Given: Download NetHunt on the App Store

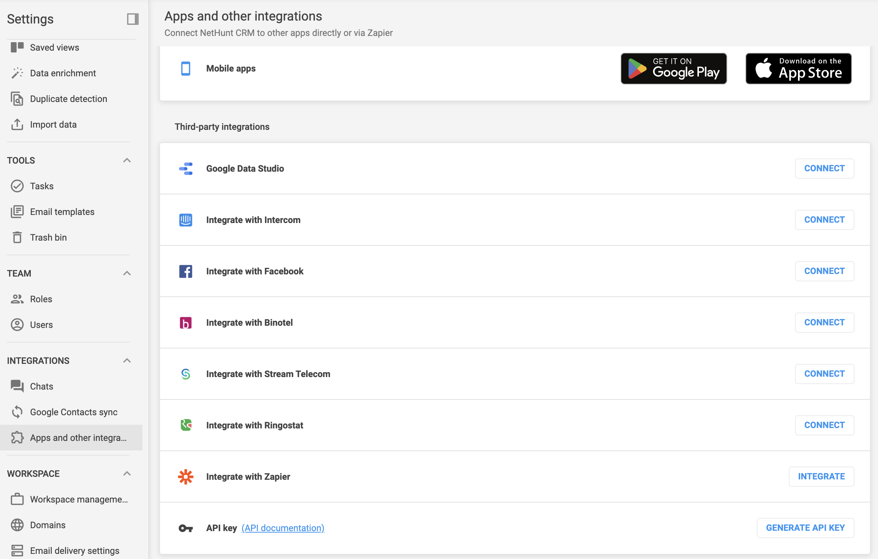Looking at the screenshot, I should pos(799,69).
